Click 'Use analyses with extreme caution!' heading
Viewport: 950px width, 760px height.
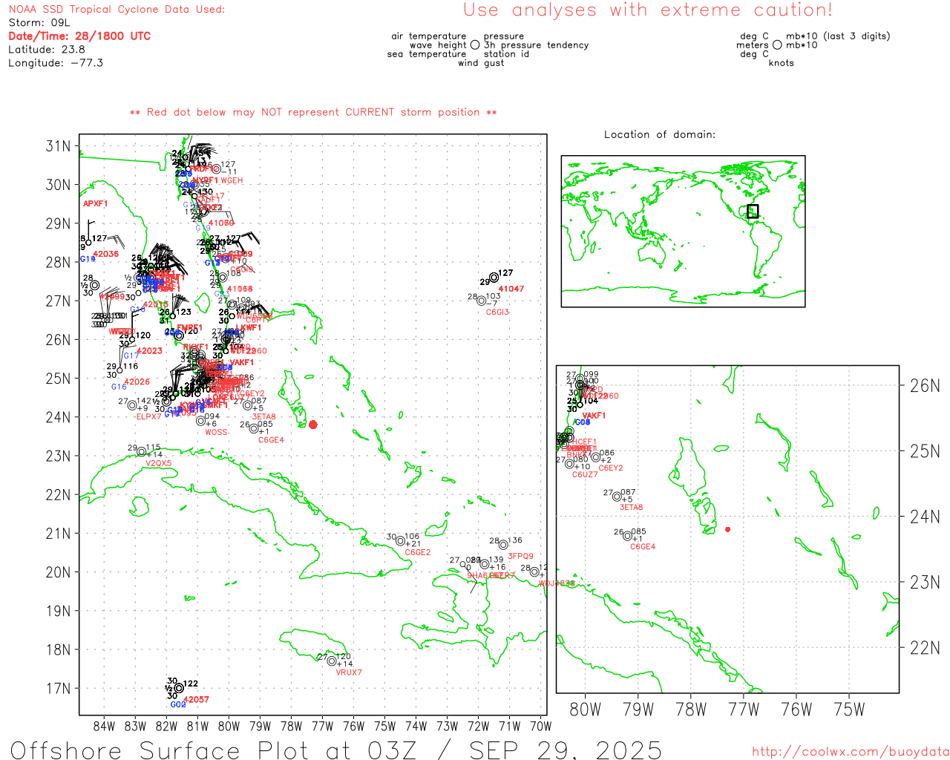pos(648,10)
